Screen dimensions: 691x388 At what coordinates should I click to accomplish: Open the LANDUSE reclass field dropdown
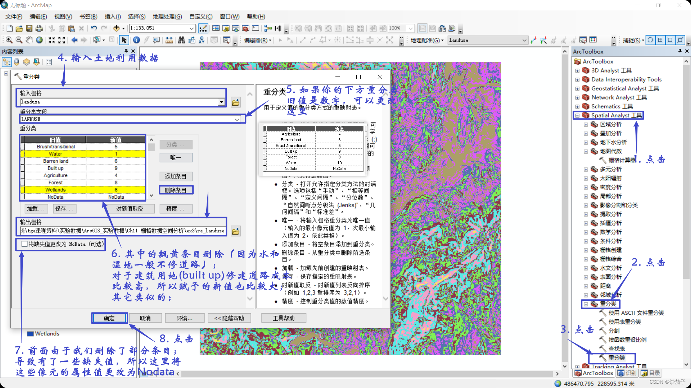237,119
